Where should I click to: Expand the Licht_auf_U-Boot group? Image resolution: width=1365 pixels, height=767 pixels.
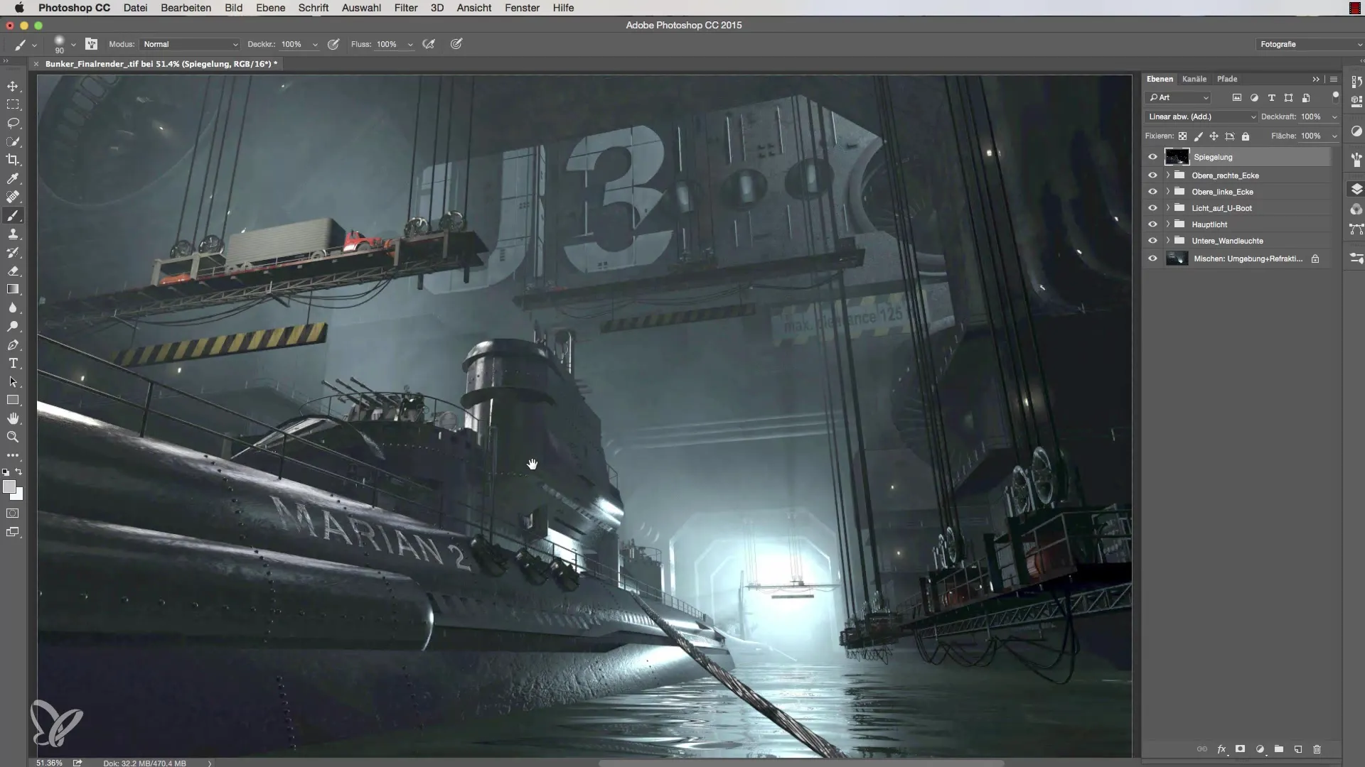[x=1167, y=208]
